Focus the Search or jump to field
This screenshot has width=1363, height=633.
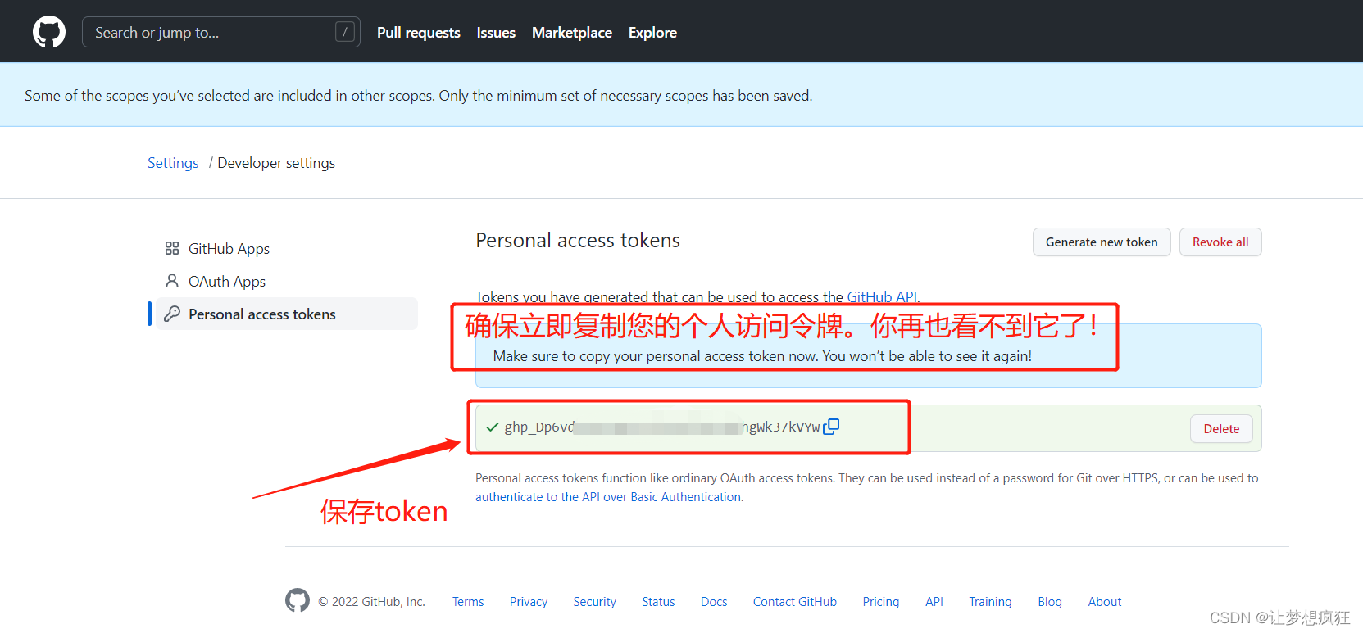click(221, 32)
